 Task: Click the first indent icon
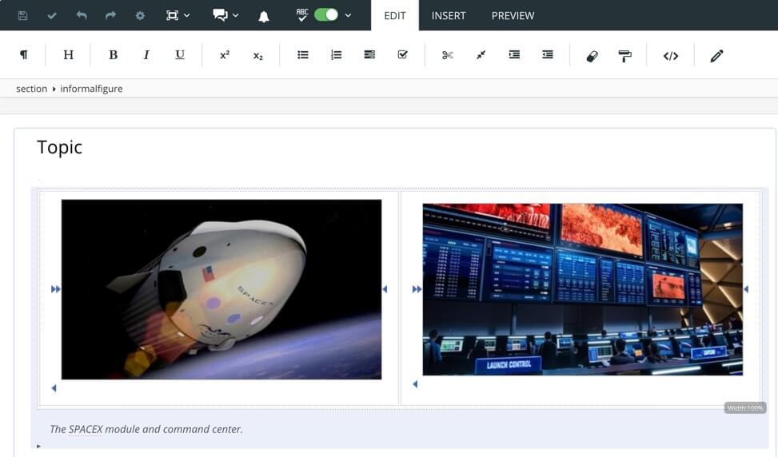coord(514,54)
